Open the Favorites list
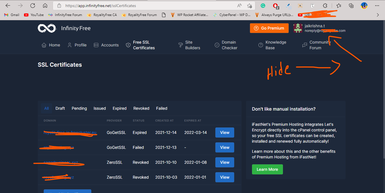385x193 pixels. (x=339, y=6)
